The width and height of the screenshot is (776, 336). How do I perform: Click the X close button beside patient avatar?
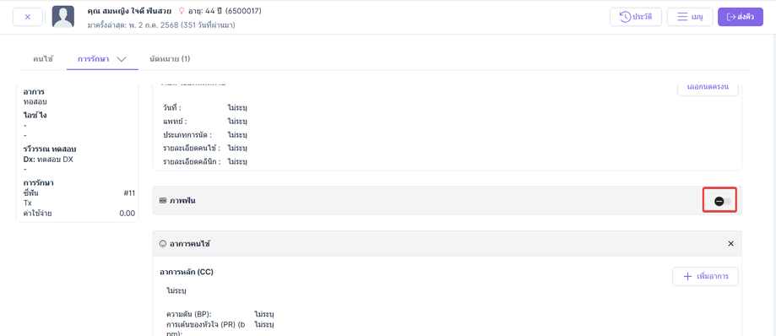click(27, 17)
